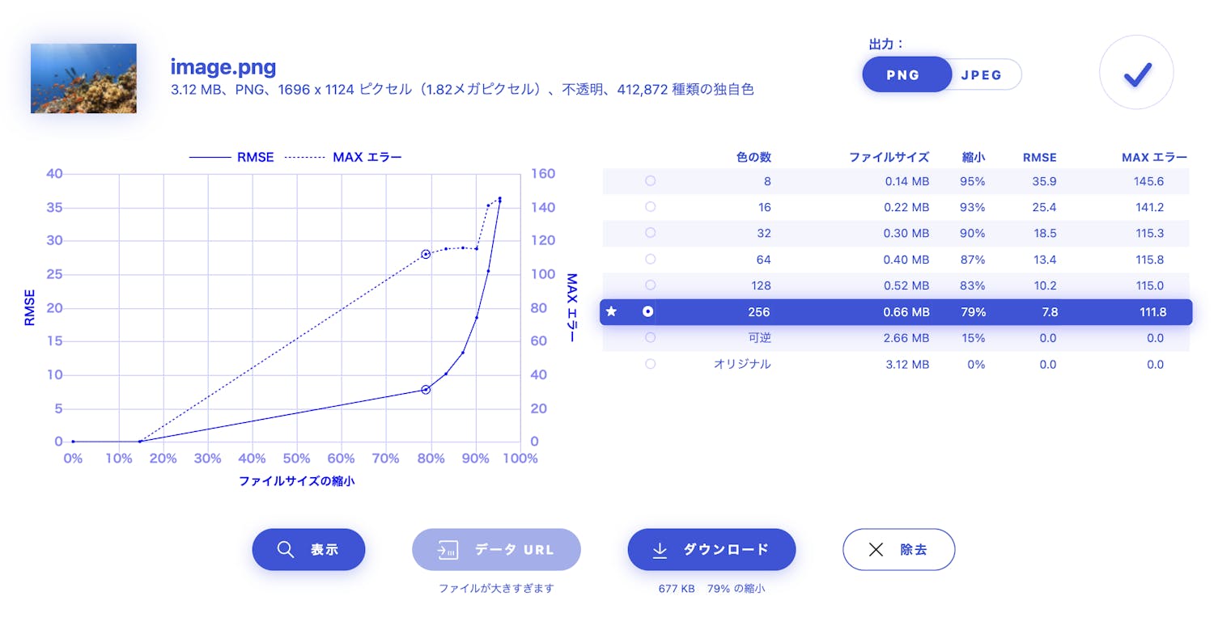
Task: Click the RMSE legend entry above the chart
Action: tap(232, 157)
